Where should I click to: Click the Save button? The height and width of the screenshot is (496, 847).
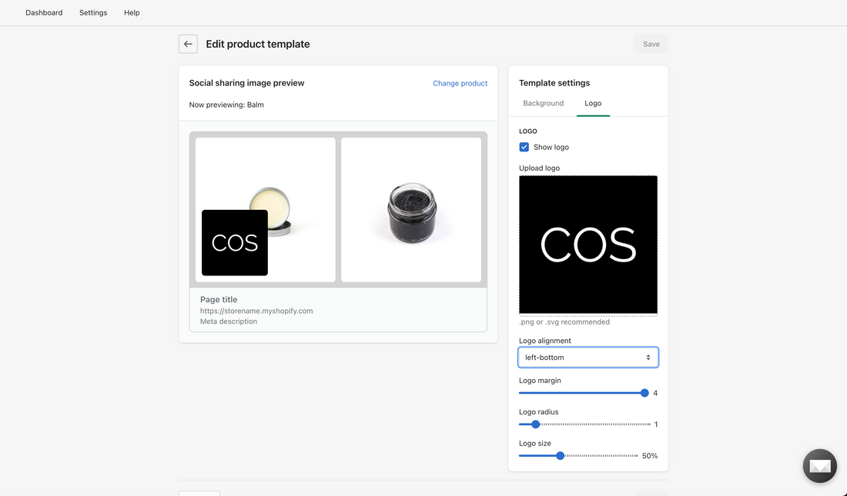[x=651, y=44]
